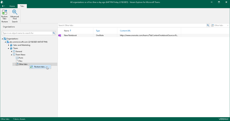Image resolution: width=230 pixels, height=121 pixels.
Task: Click the restore icon in context menu
Action: point(31,67)
